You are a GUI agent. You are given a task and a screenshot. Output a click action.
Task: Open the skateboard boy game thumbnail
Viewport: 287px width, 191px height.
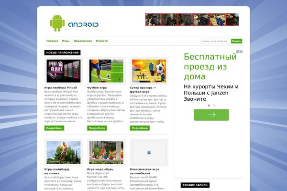coord(64,152)
